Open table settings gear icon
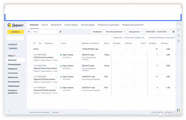The image size is (186, 120). (x=173, y=32)
